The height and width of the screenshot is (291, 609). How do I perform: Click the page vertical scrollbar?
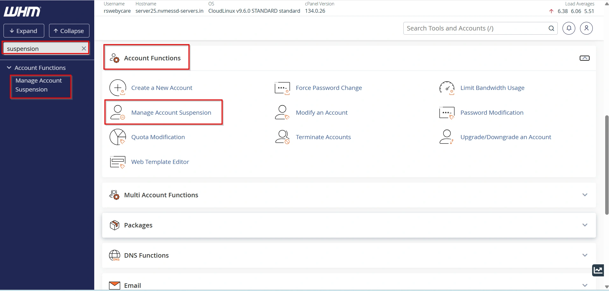[607, 165]
